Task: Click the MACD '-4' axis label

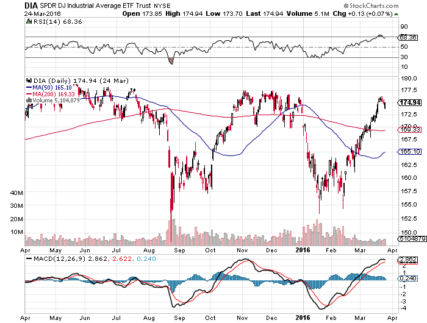Action: pyautogui.click(x=403, y=308)
